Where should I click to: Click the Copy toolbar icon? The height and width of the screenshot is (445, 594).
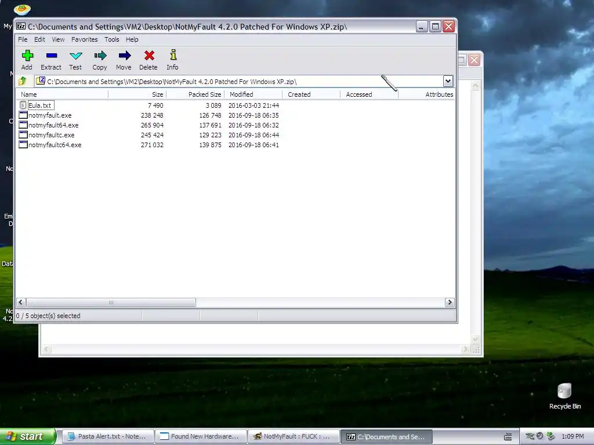(100, 56)
